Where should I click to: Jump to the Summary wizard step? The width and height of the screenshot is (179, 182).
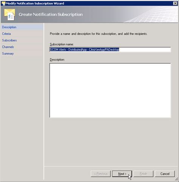pyautogui.click(x=8, y=54)
